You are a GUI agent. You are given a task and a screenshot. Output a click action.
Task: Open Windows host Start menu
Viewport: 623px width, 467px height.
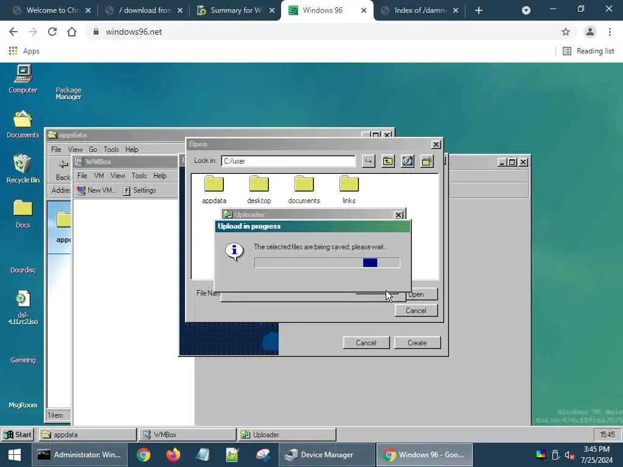[x=15, y=455]
